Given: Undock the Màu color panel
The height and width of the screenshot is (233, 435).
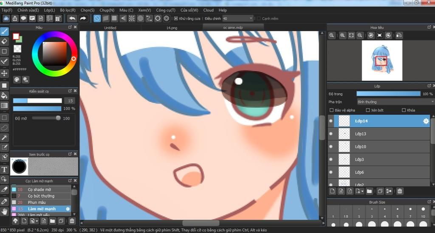Looking at the screenshot, I should pyautogui.click(x=70, y=27).
